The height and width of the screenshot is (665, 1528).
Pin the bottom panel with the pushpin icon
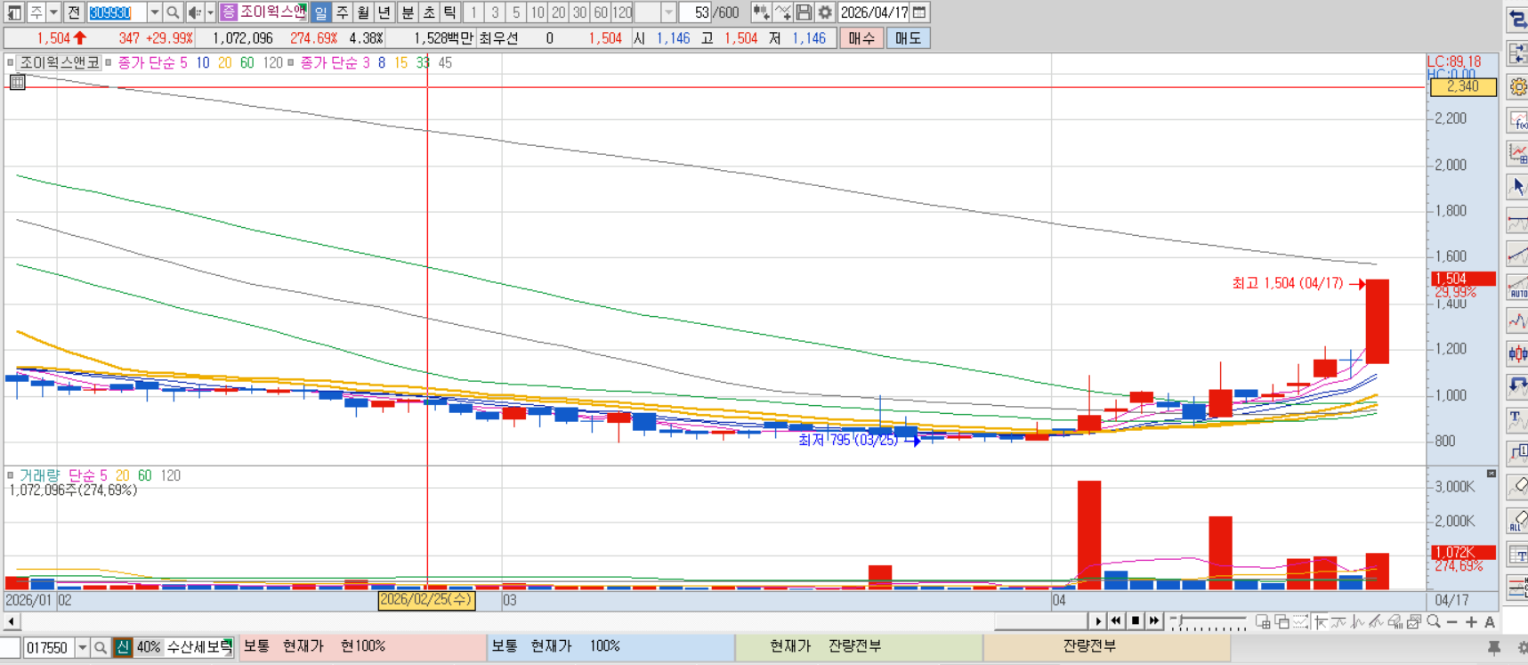[1494, 648]
